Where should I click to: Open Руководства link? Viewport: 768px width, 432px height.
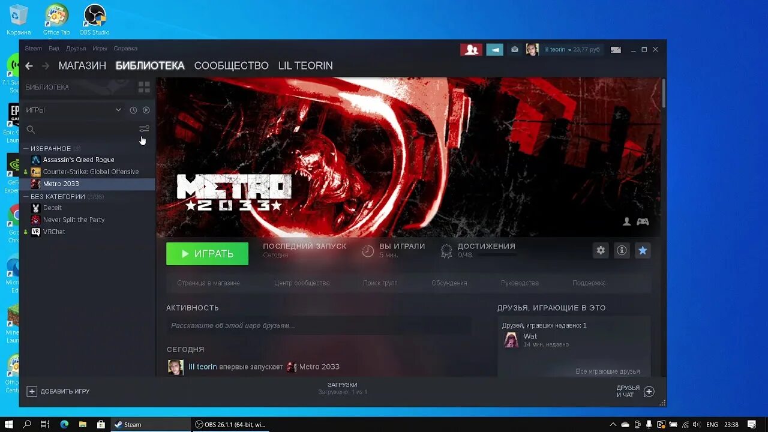click(x=520, y=283)
